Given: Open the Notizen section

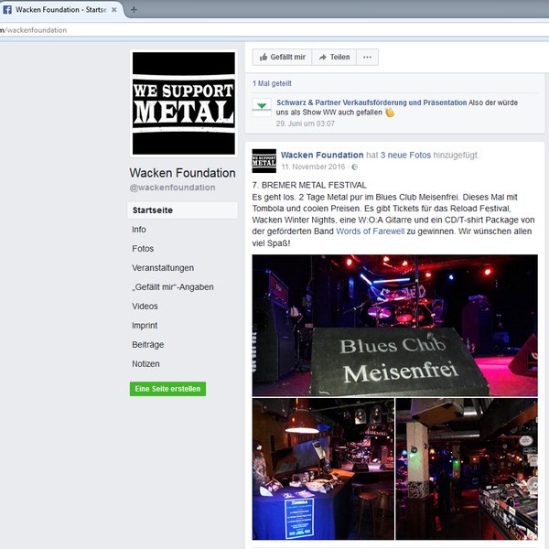Looking at the screenshot, I should [x=145, y=364].
